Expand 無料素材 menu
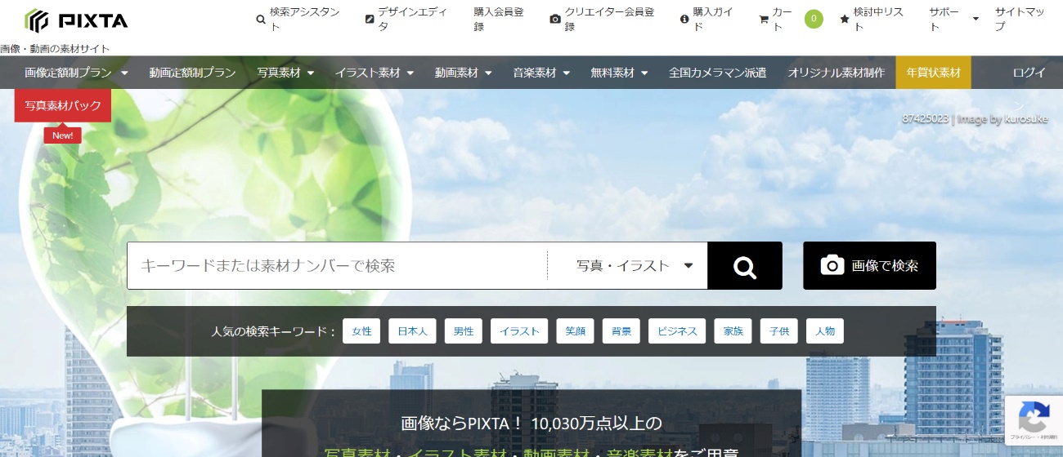The height and width of the screenshot is (457, 1063). 619,73
